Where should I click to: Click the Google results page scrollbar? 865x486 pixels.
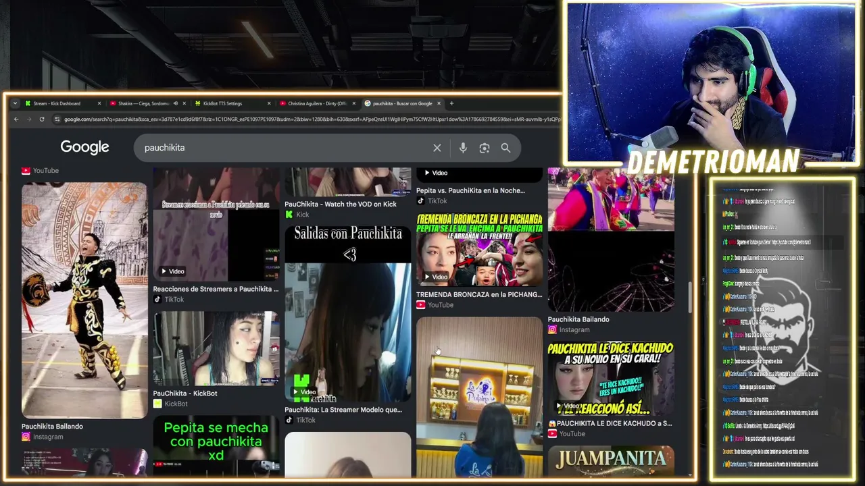point(690,298)
